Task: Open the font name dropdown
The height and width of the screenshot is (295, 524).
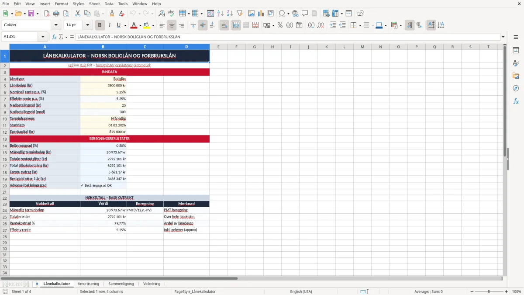Action: coord(56,25)
